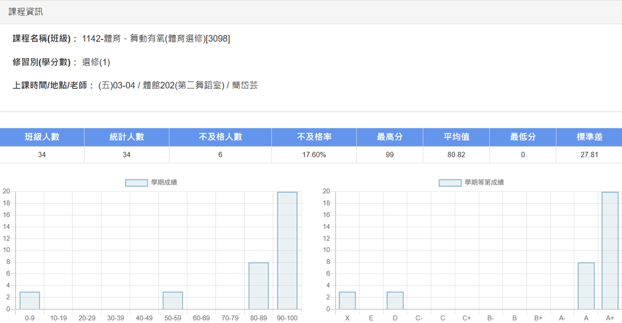Click the 學期等第成績 legend label
Screen dimensions: 622x323
click(484, 183)
